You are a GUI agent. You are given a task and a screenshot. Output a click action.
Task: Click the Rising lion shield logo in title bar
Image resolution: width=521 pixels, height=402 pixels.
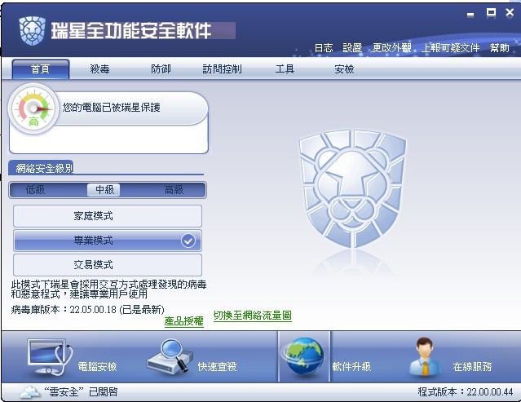[32, 30]
